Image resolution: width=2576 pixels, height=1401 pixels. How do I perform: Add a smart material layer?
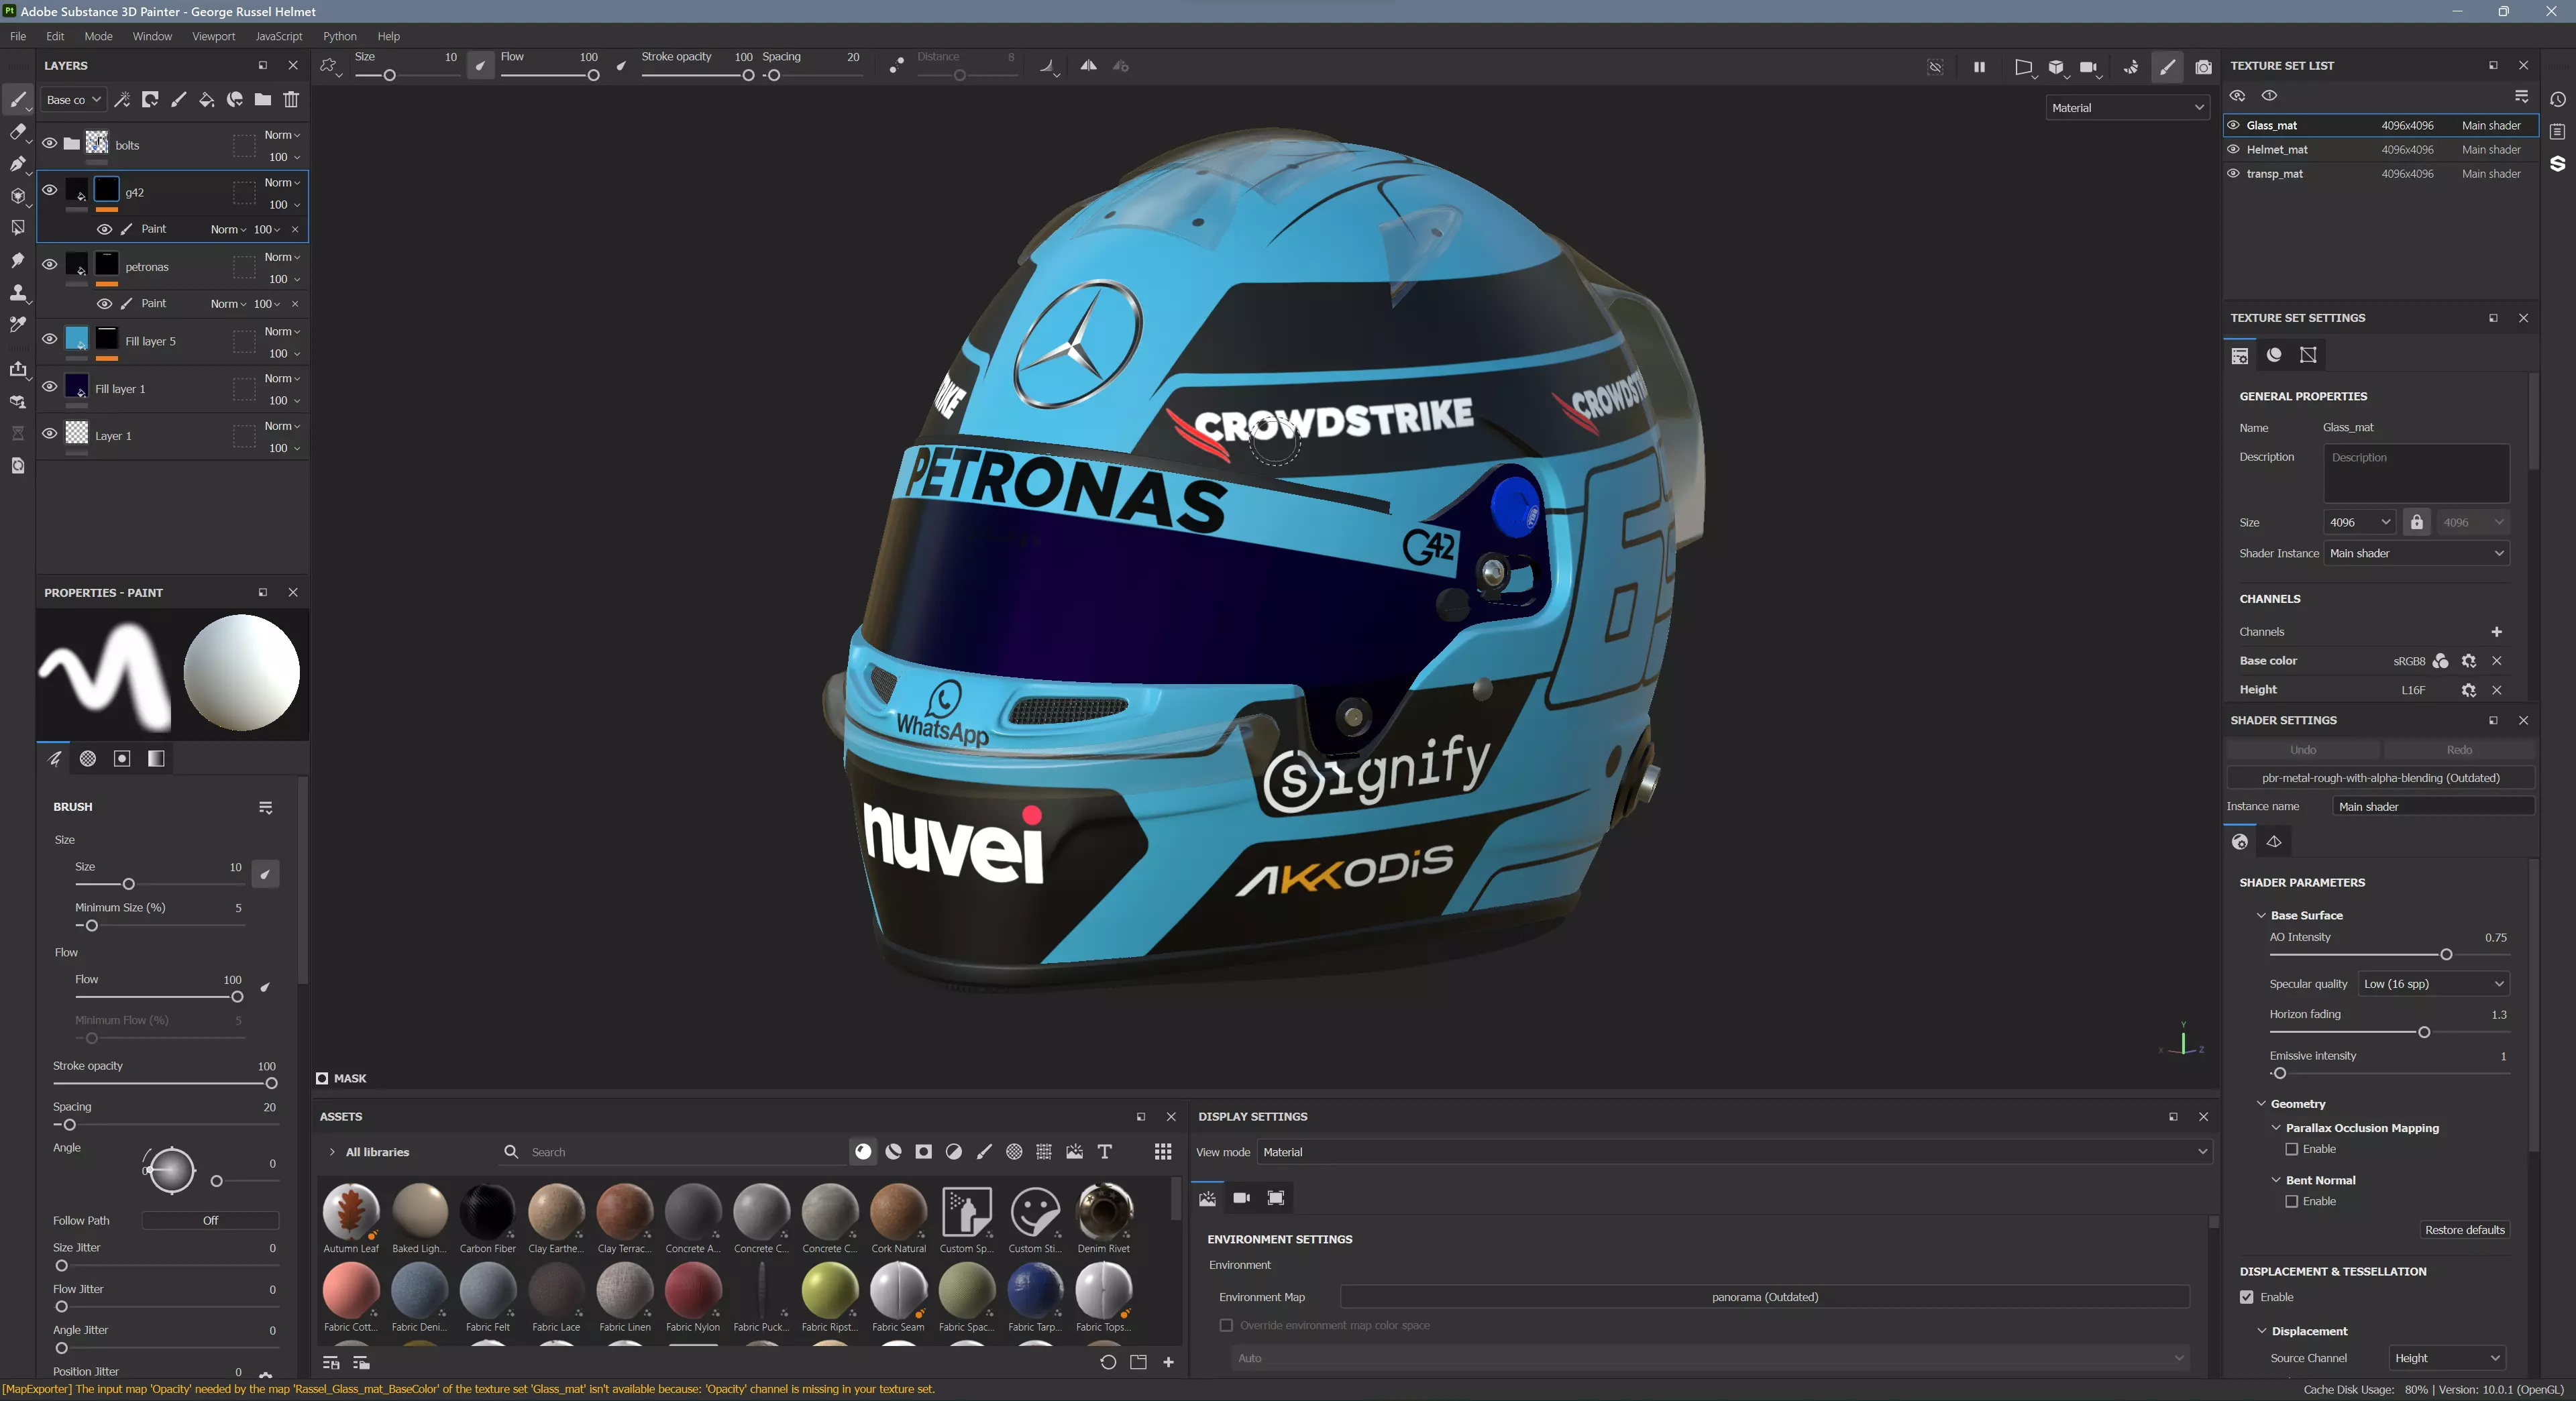[234, 100]
